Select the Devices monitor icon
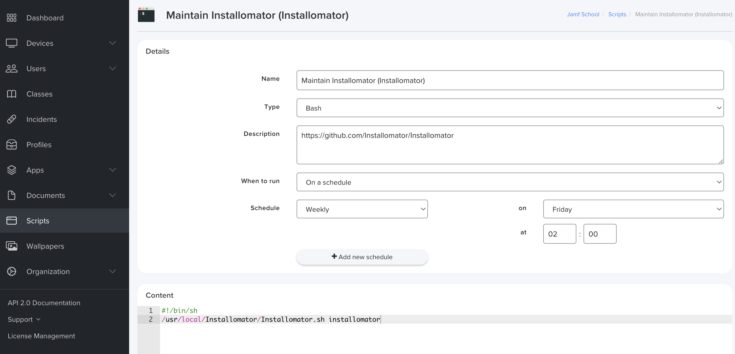The width and height of the screenshot is (735, 354). (x=11, y=43)
